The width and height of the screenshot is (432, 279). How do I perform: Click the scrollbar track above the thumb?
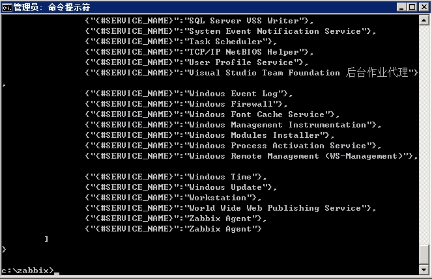click(x=424, y=130)
